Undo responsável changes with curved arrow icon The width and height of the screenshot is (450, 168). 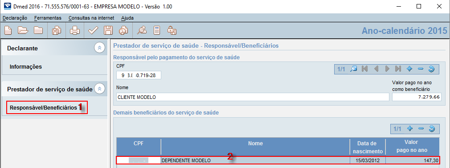pos(432,69)
